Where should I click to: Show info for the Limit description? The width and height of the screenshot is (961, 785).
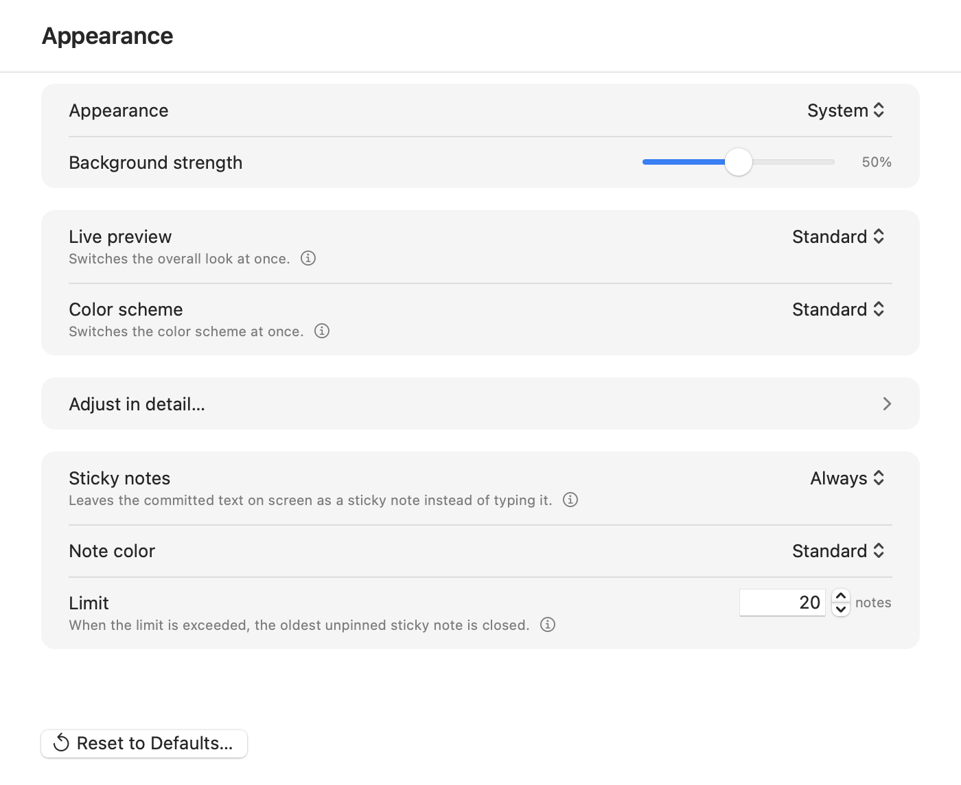point(548,625)
